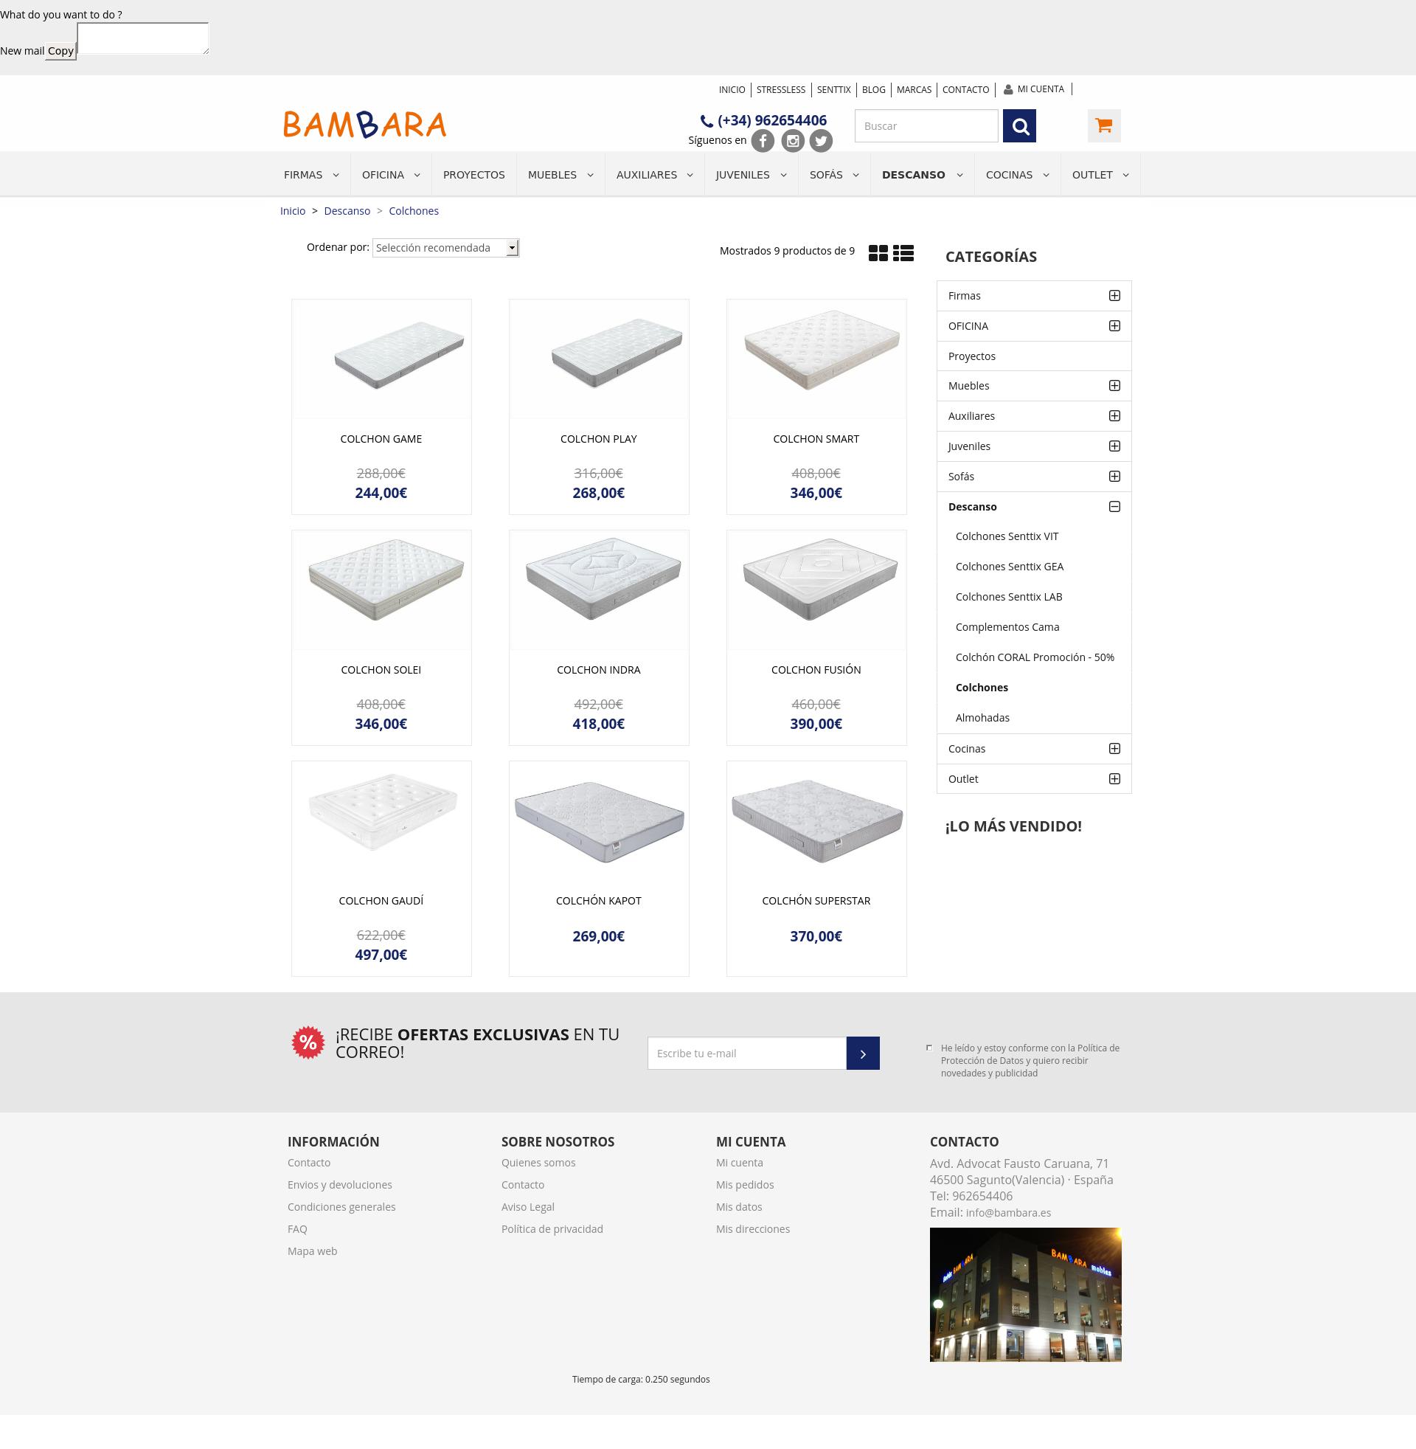Switch to list view layout
1416x1449 pixels.
903,253
